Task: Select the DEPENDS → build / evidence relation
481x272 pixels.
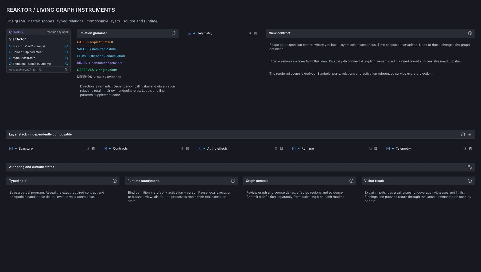Action: pyautogui.click(x=99, y=77)
